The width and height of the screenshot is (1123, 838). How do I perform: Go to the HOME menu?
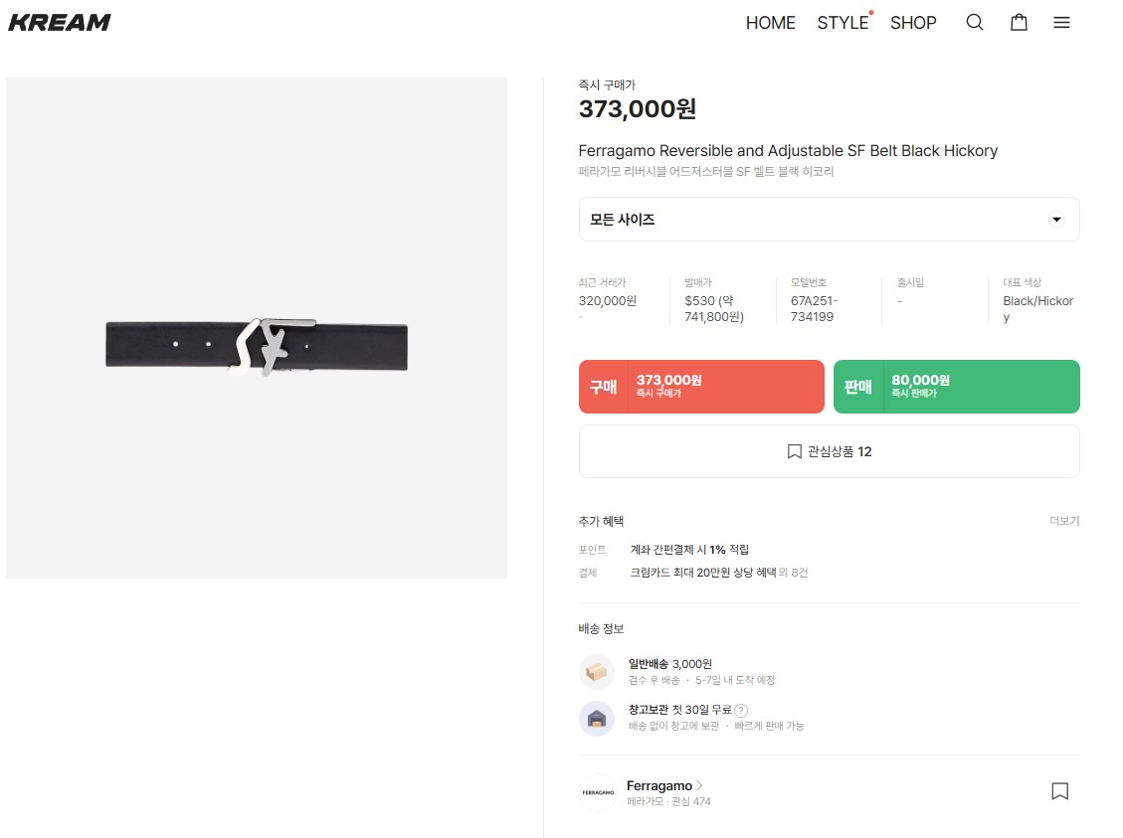[770, 23]
